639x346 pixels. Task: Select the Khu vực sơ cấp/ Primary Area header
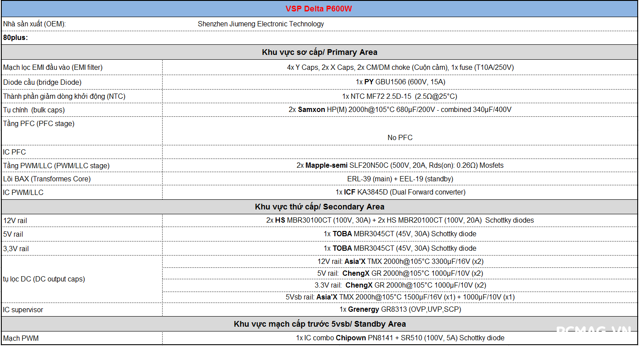319,52
